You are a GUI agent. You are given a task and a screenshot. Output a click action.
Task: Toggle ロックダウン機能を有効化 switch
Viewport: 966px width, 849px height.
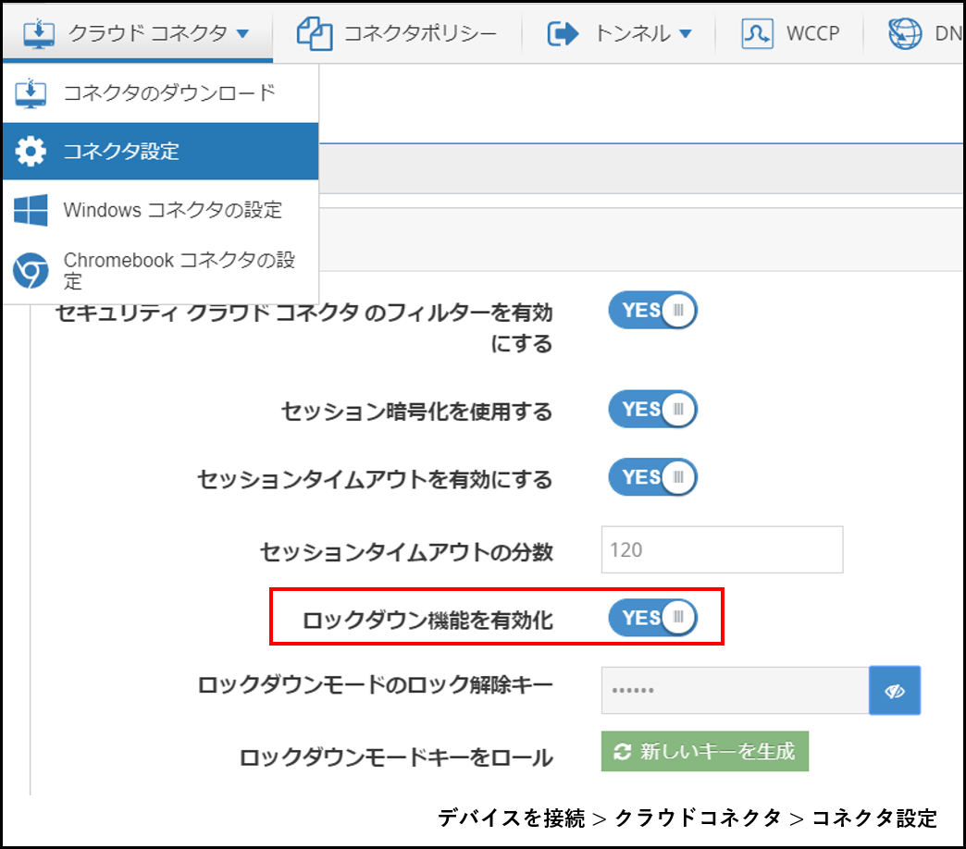pos(653,618)
